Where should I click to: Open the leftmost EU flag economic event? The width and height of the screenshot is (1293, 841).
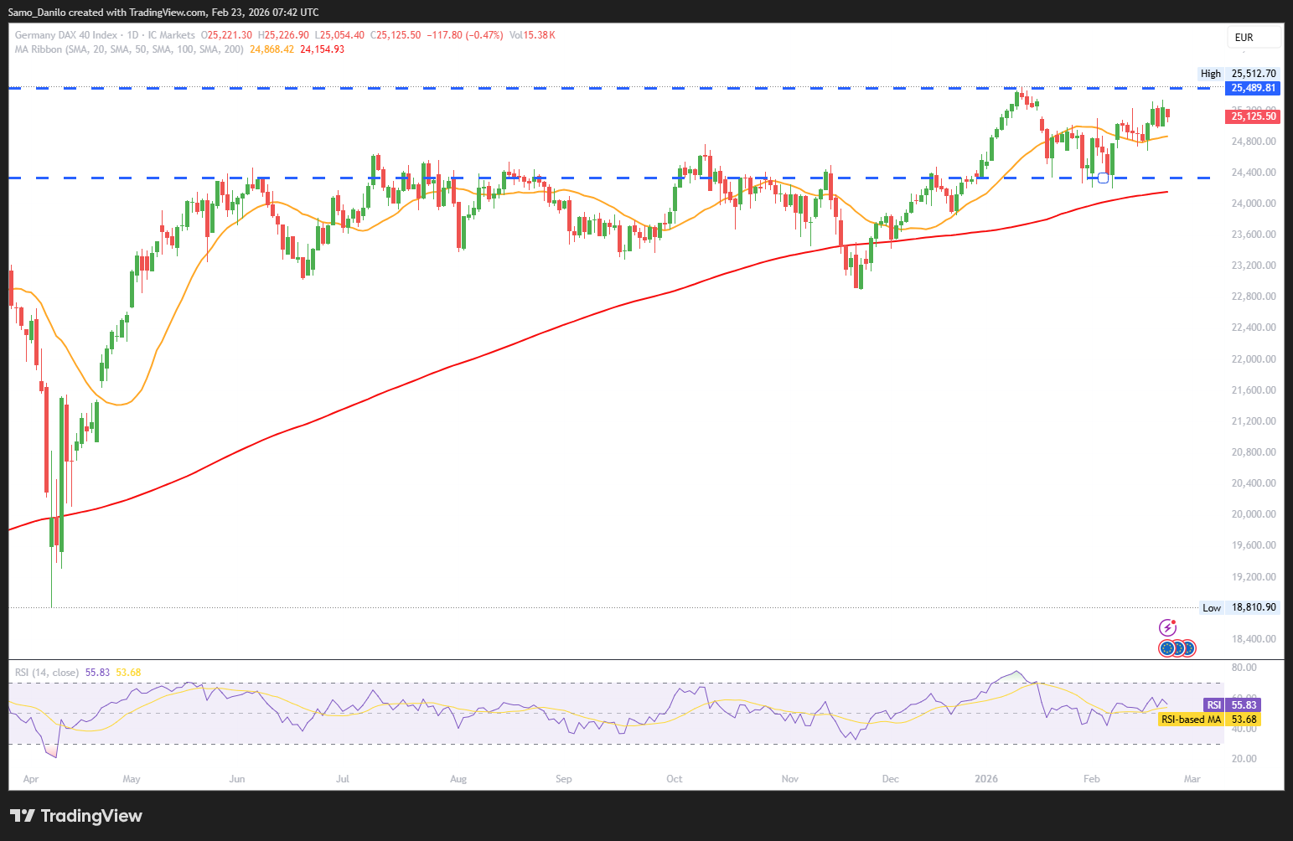pyautogui.click(x=1166, y=648)
